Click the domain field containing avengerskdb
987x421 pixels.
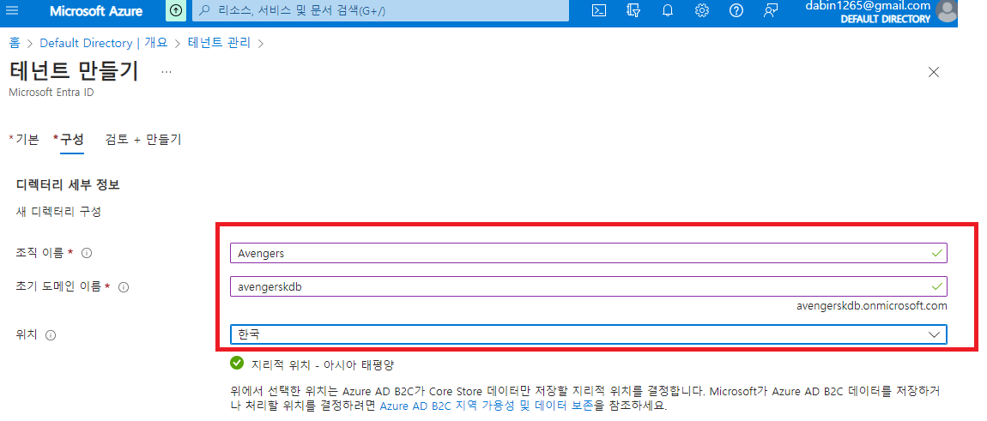tap(588, 286)
